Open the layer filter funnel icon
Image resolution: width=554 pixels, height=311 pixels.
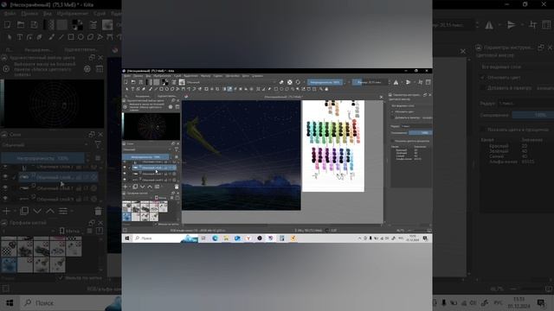point(177,149)
